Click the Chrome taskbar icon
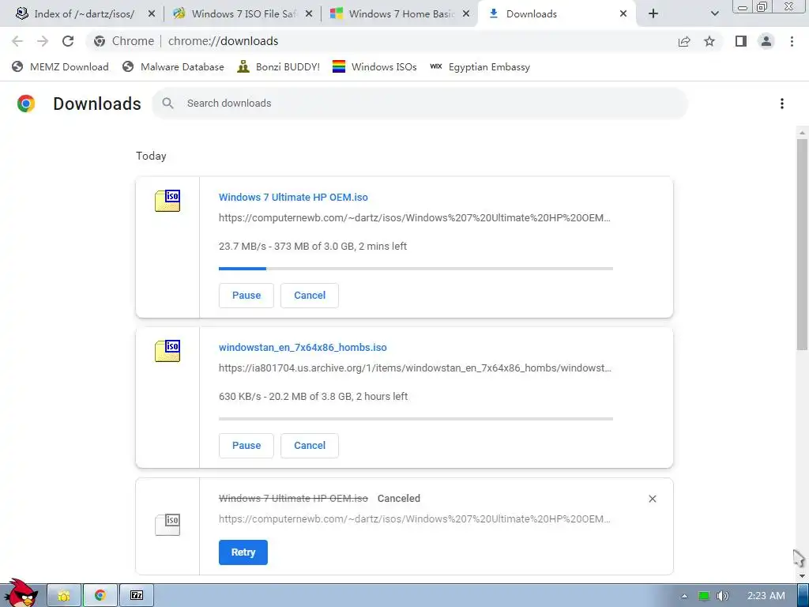Viewport: 809px width, 607px height. (100, 596)
